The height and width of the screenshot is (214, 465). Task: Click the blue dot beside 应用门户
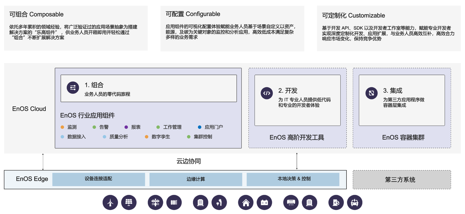pyautogui.click(x=200, y=127)
